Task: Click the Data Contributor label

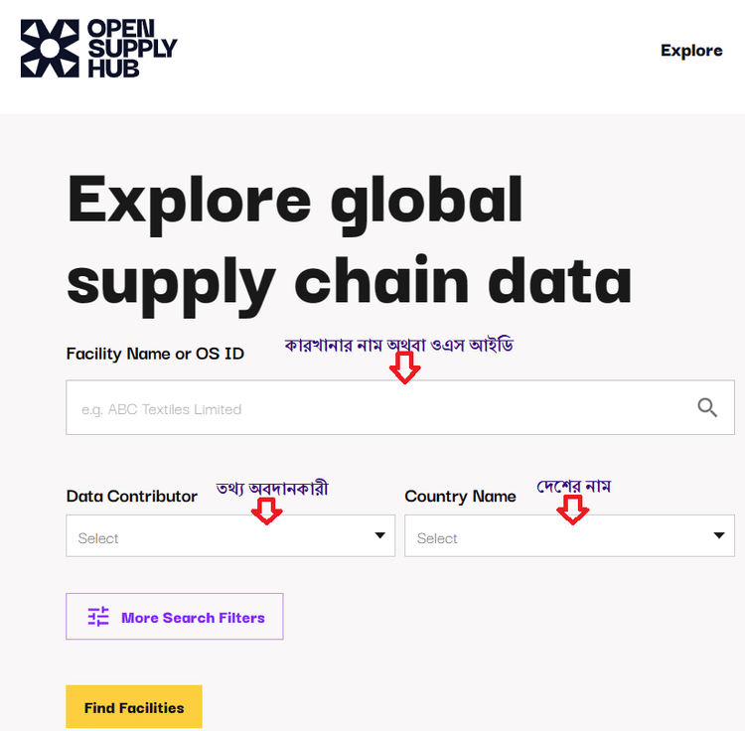Action: coord(131,496)
